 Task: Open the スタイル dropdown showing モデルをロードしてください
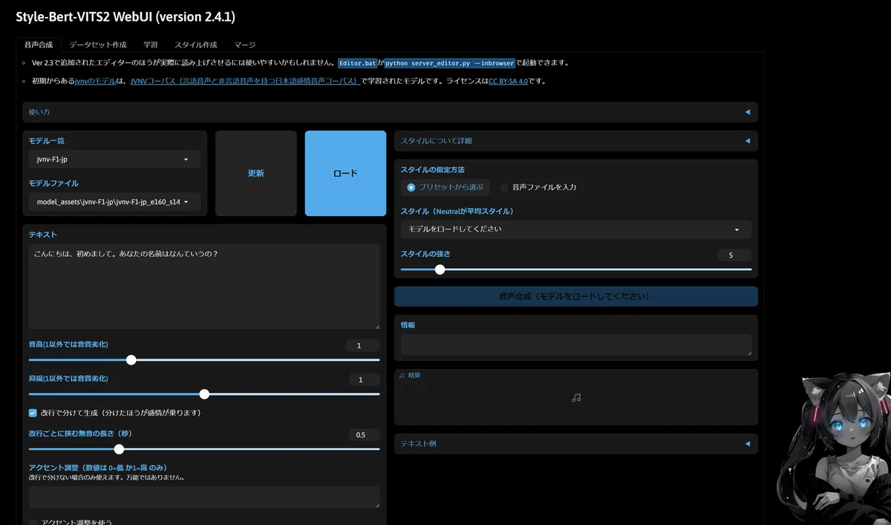[x=576, y=229]
